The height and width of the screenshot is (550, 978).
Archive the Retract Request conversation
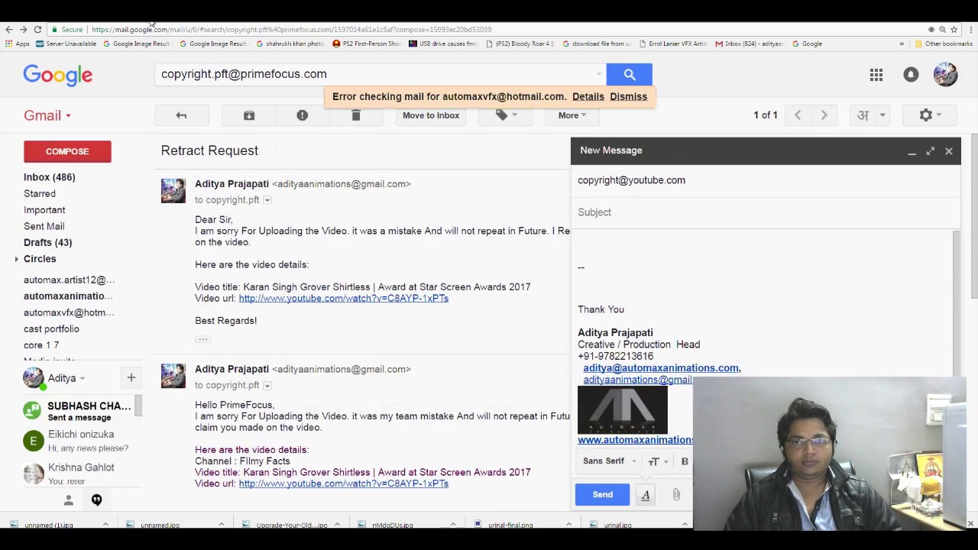pos(249,115)
